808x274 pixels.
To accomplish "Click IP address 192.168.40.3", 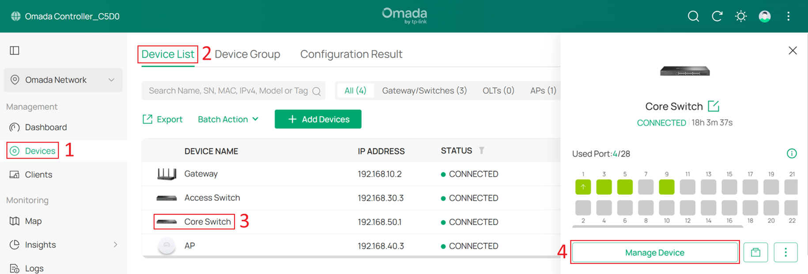I will pyautogui.click(x=381, y=246).
